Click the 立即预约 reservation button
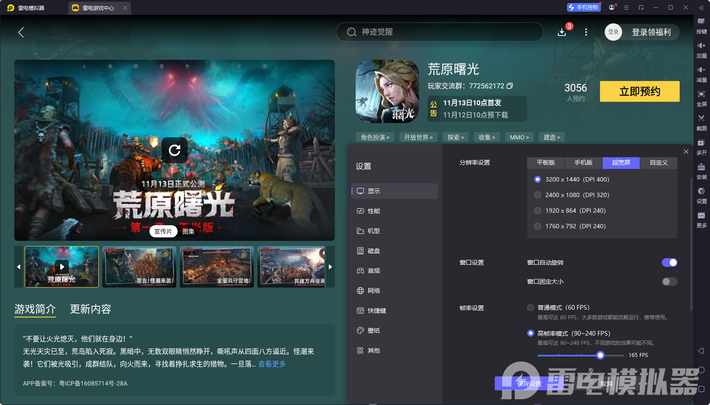This screenshot has width=710, height=405. (x=639, y=91)
